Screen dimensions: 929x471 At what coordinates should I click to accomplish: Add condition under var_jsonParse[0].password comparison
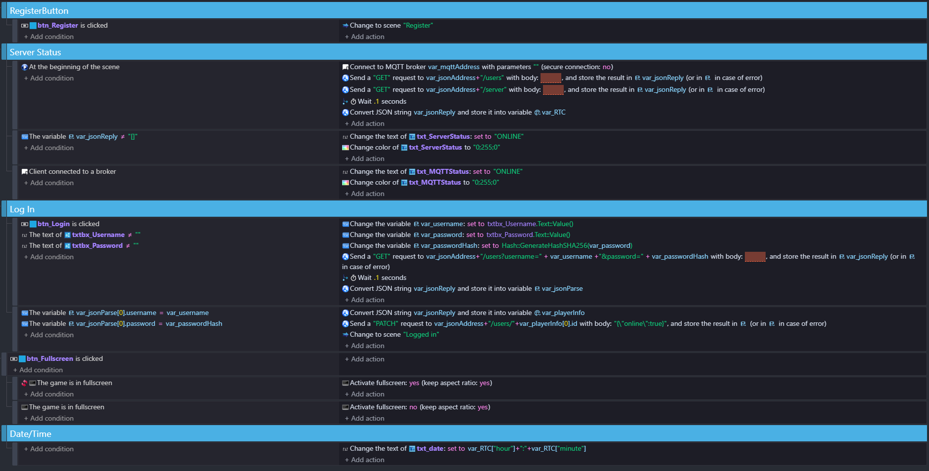49,335
